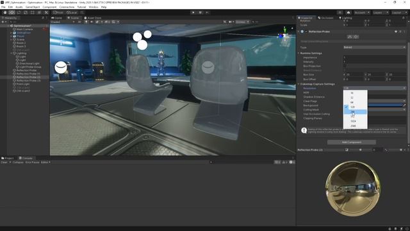Open the Reflection Probe help icon
Viewport: 410px width, 231px height.
(x=396, y=31)
